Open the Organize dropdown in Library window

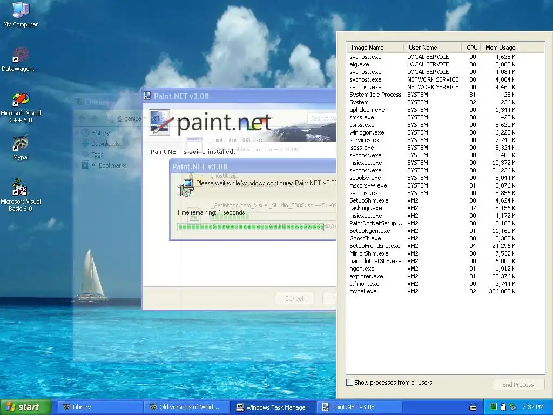pos(129,118)
